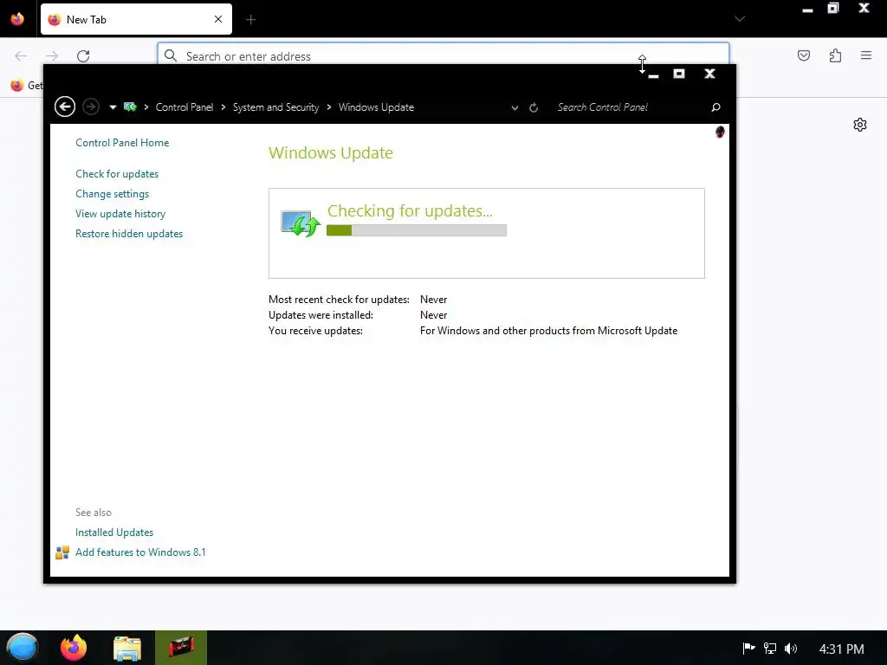Open network tray icon
887x665 pixels.
tap(770, 649)
